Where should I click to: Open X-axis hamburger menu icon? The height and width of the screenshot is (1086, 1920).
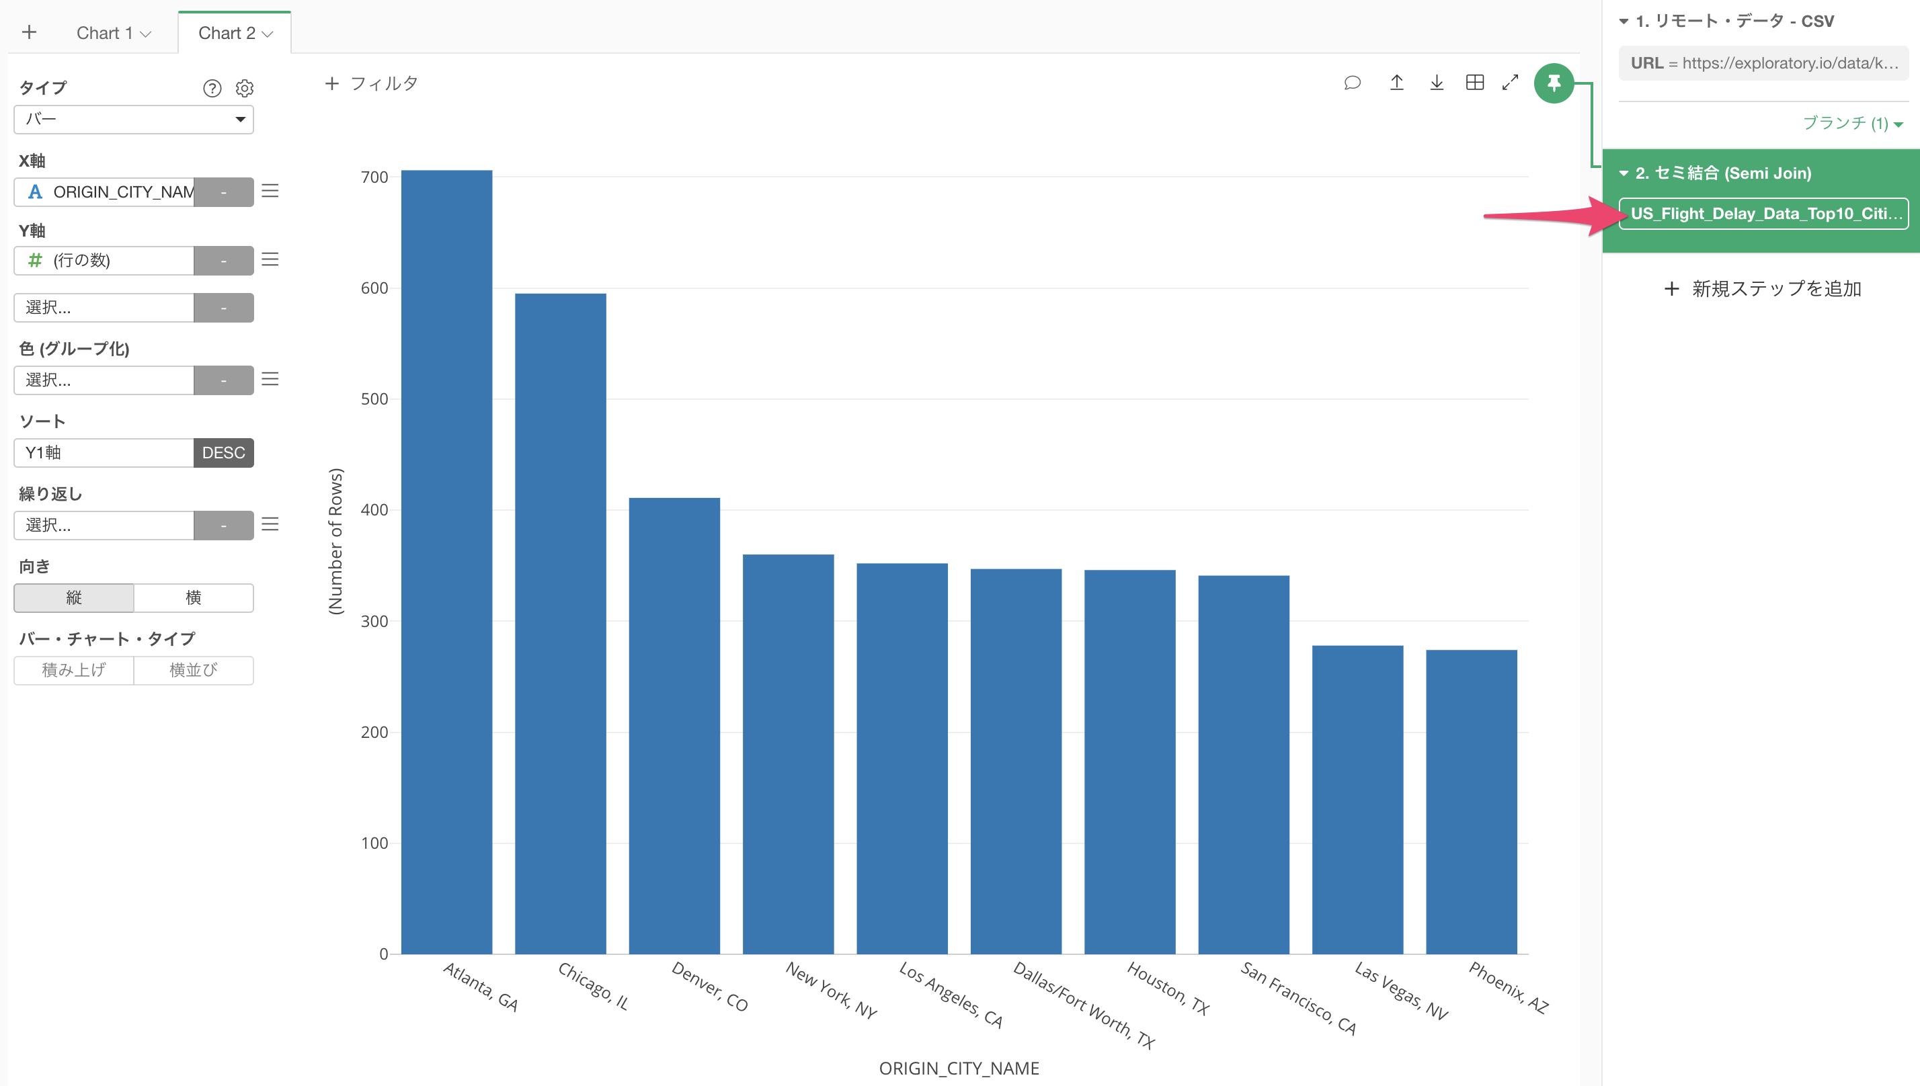[270, 191]
